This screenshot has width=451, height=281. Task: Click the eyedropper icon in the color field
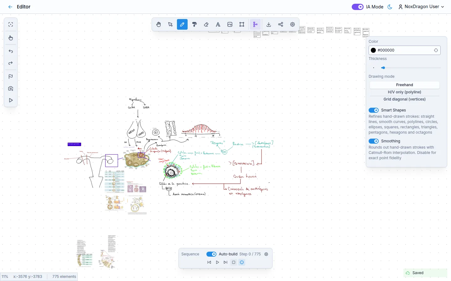coord(436,50)
